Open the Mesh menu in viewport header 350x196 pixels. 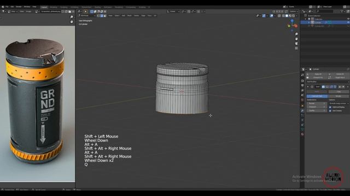pyautogui.click(x=130, y=16)
